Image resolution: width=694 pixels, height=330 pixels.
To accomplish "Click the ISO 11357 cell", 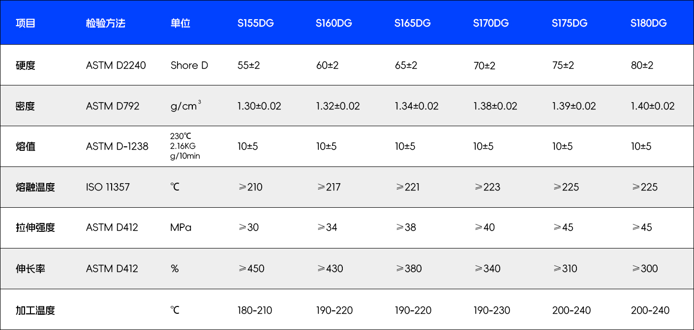I will (108, 187).
